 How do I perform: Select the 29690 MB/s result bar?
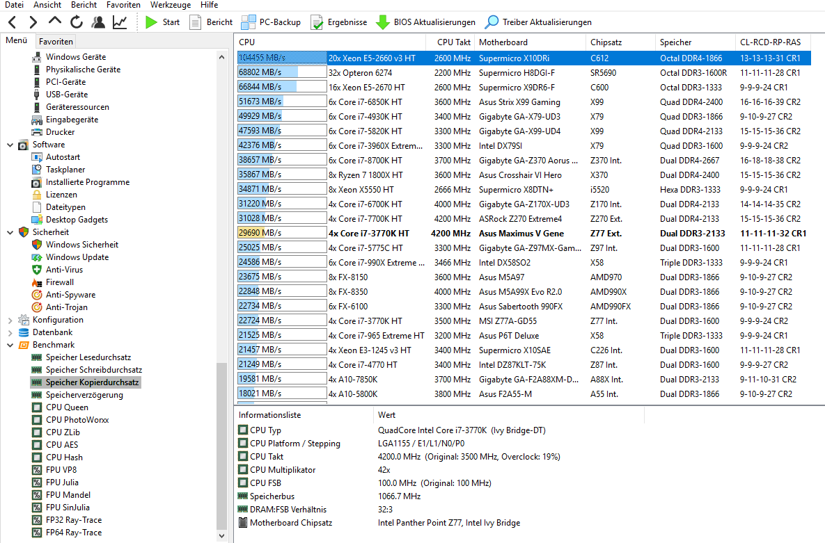coord(282,233)
